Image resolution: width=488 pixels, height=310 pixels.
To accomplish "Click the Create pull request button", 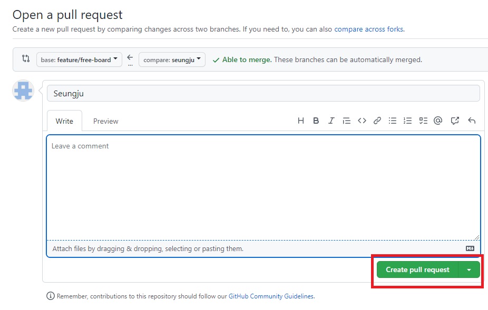I will click(417, 269).
